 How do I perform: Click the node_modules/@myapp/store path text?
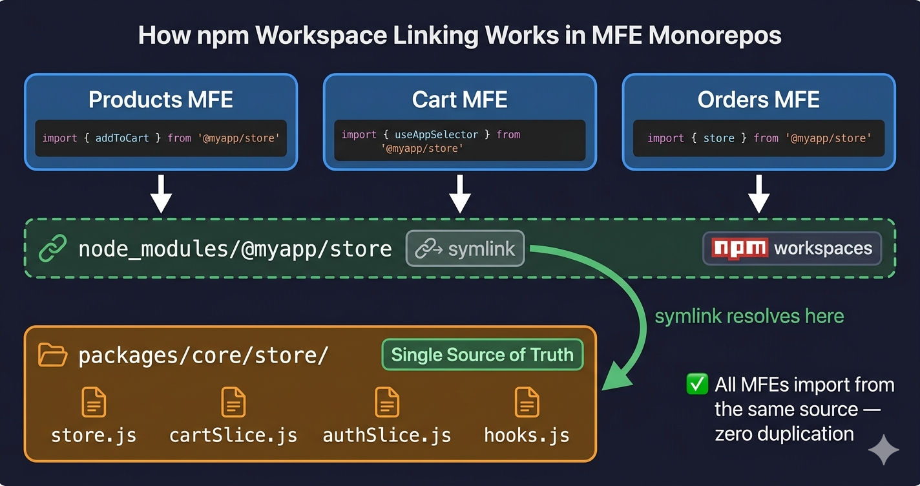[235, 249]
